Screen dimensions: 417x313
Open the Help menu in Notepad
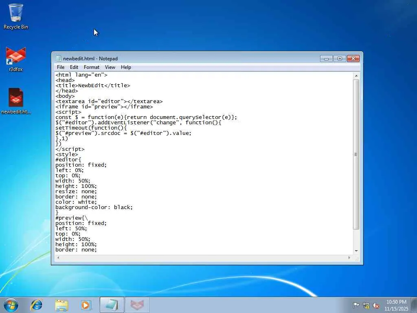[x=126, y=67]
